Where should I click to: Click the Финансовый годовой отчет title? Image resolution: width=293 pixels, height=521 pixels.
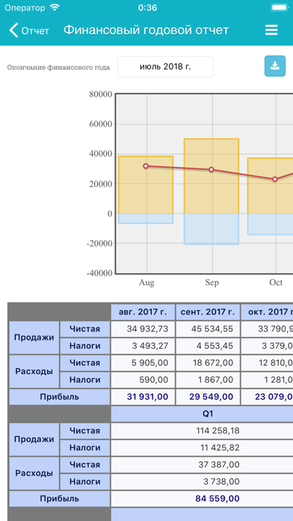[146, 30]
